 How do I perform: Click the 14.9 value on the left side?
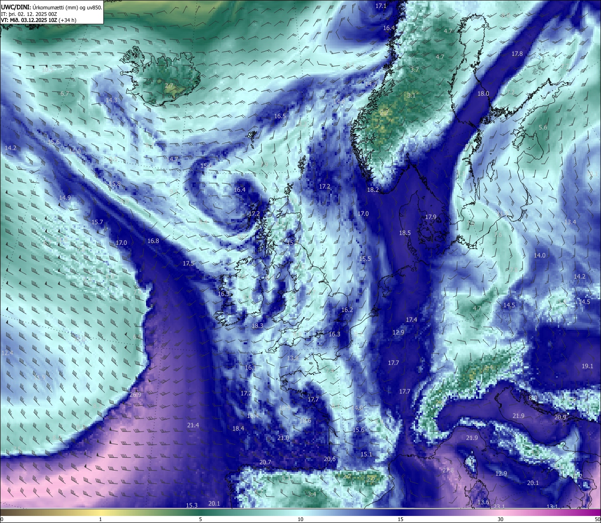tap(65, 198)
